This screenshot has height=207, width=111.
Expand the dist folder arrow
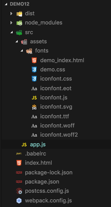pyautogui.click(x=11, y=14)
